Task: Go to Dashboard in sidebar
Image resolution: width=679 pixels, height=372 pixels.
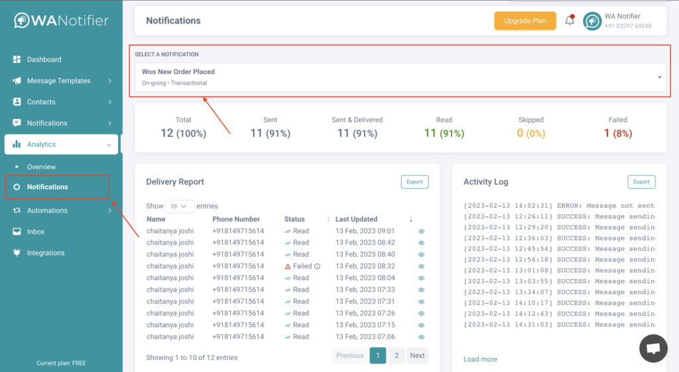Action: pos(44,59)
